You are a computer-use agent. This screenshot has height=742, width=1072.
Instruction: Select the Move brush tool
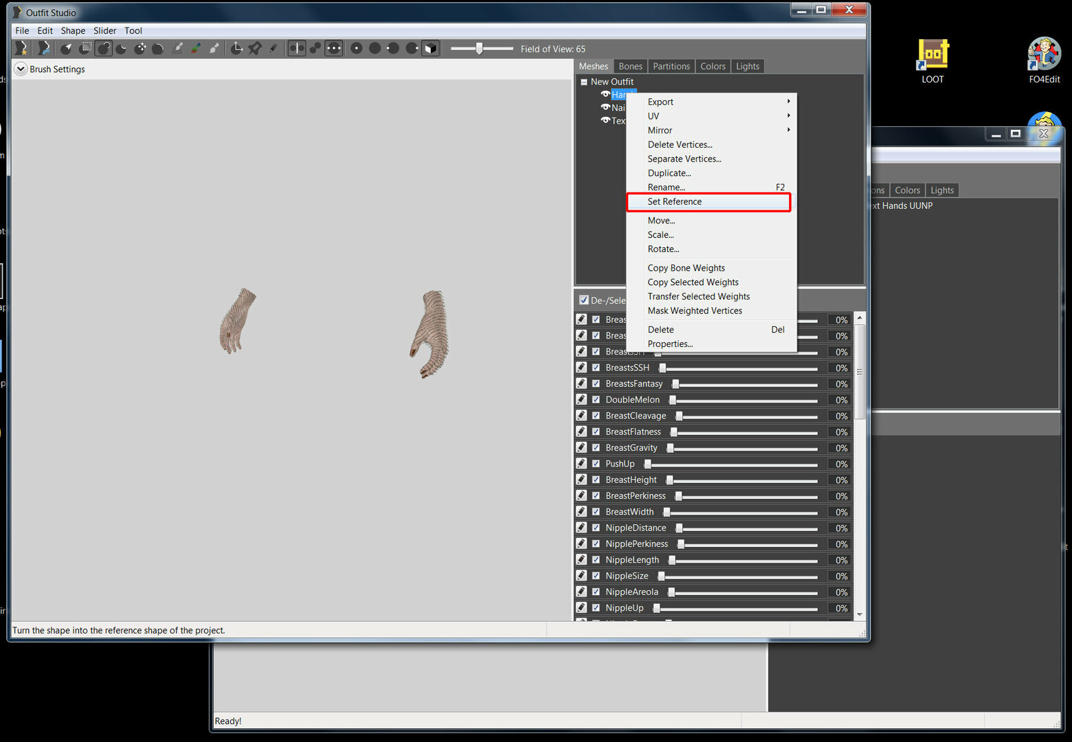tap(140, 48)
